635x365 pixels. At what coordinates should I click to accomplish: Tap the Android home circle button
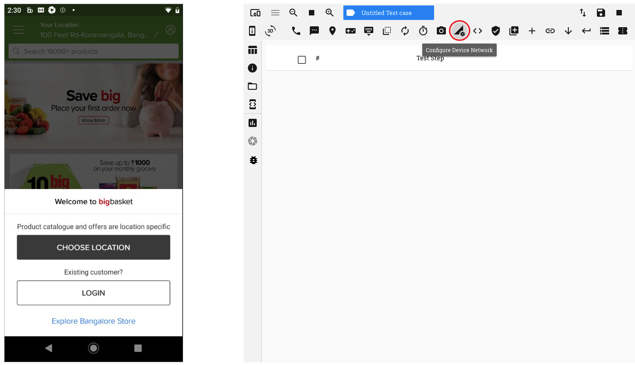[x=93, y=348]
